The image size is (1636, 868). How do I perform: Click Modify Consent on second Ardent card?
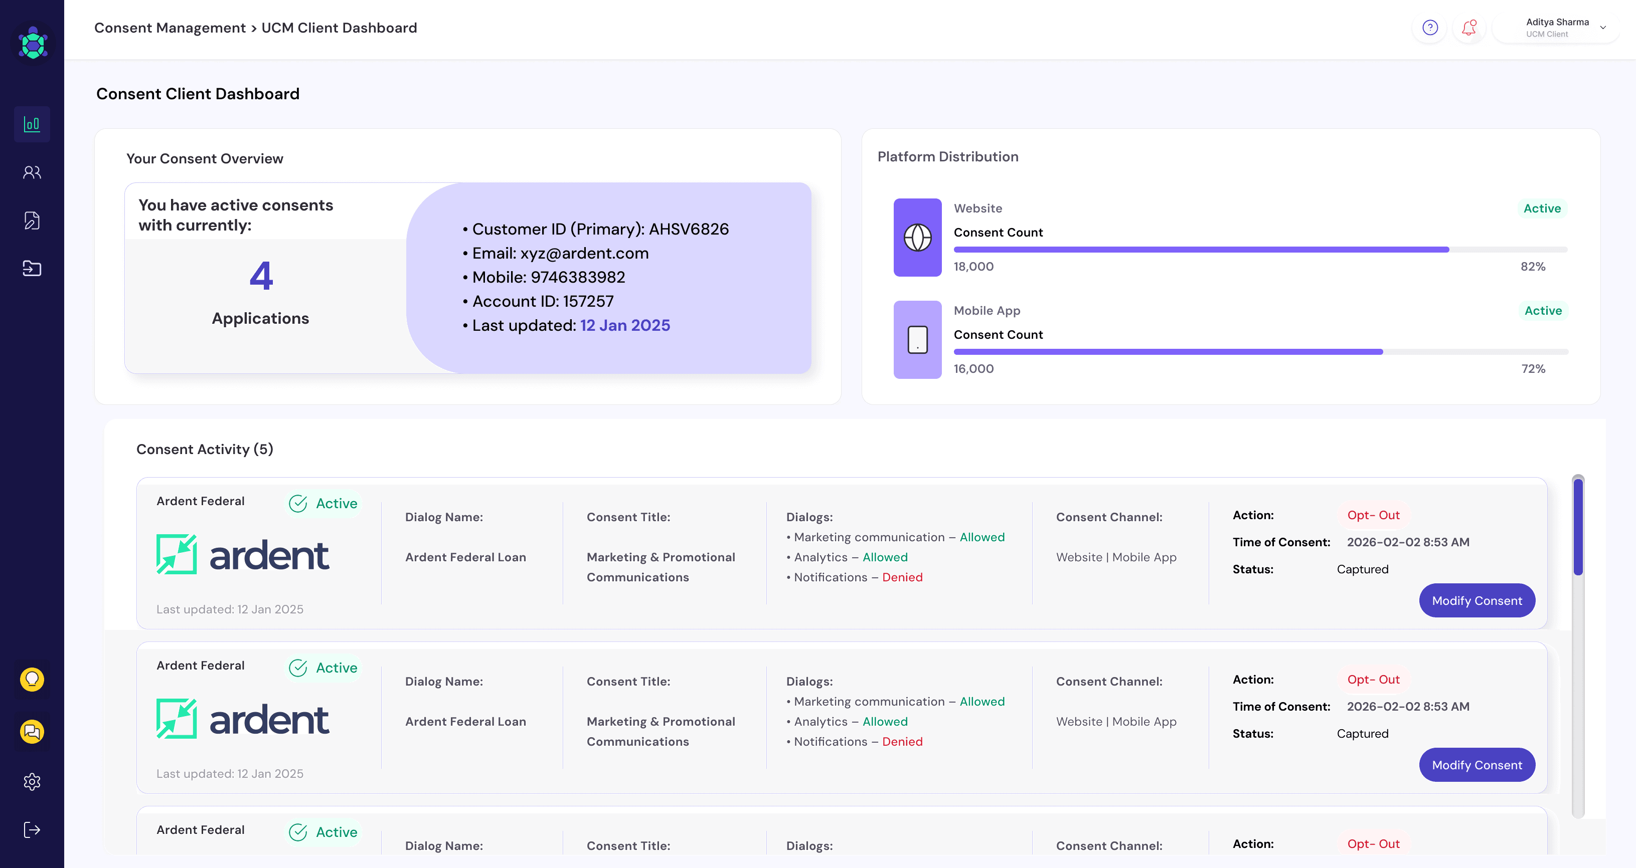click(1477, 765)
